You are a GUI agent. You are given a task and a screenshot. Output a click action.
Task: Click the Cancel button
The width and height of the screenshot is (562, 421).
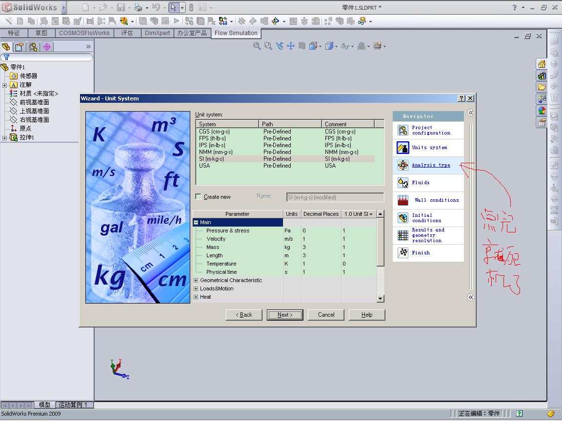click(326, 315)
